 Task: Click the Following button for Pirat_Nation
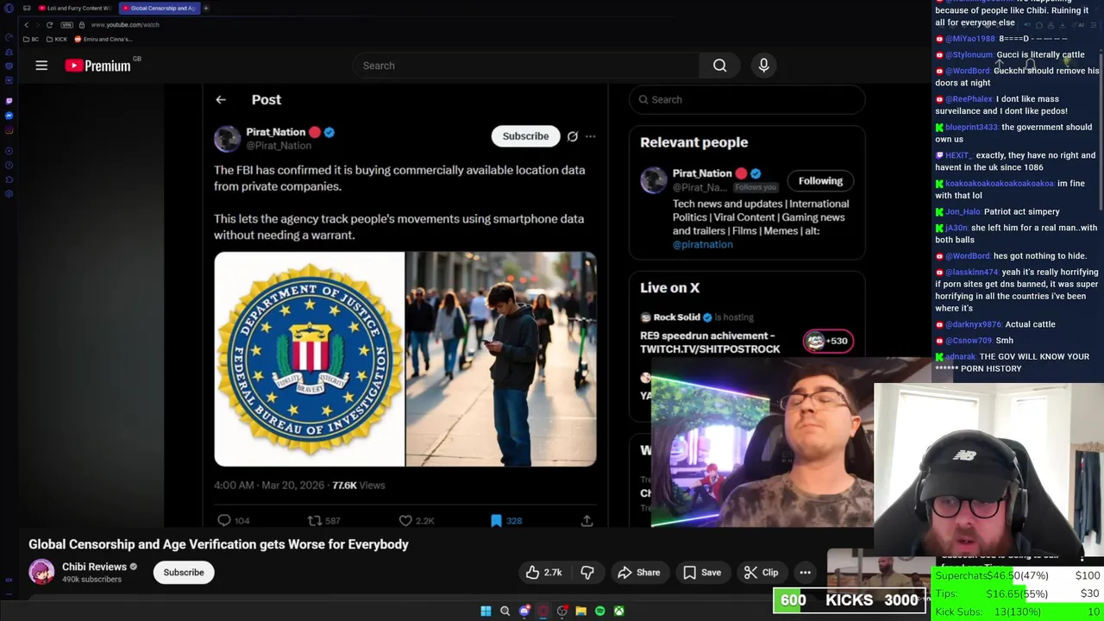click(x=820, y=181)
